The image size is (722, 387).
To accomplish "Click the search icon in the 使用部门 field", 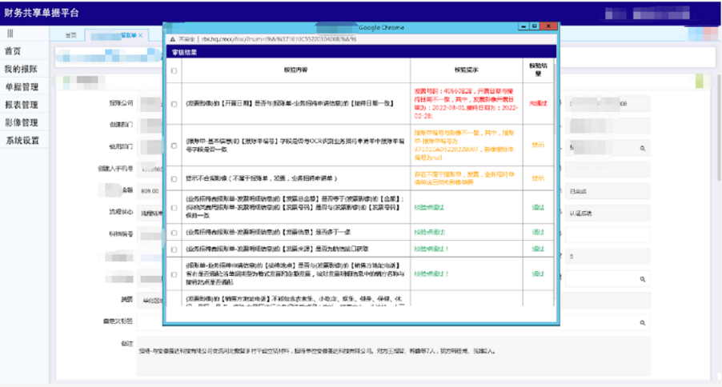I will coord(643,147).
